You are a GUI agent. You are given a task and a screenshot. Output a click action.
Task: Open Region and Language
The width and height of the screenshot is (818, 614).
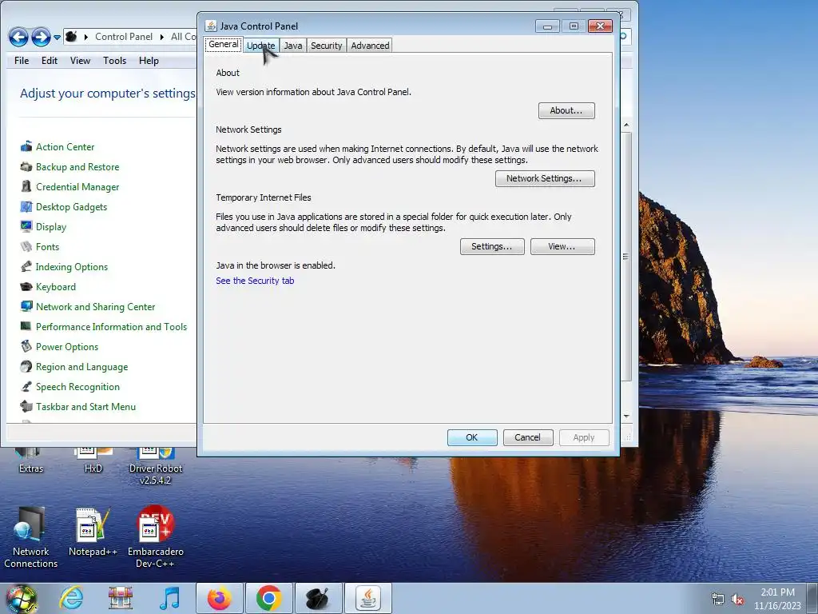[x=82, y=366]
